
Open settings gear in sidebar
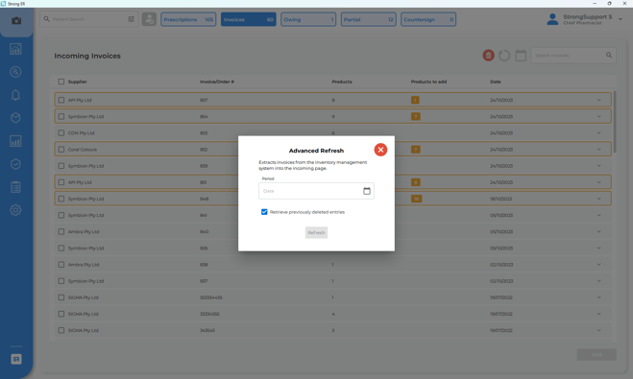[15, 210]
